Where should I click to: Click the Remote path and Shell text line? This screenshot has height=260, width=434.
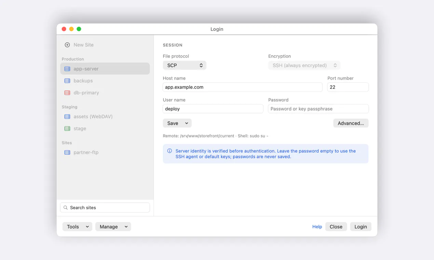[x=216, y=136]
